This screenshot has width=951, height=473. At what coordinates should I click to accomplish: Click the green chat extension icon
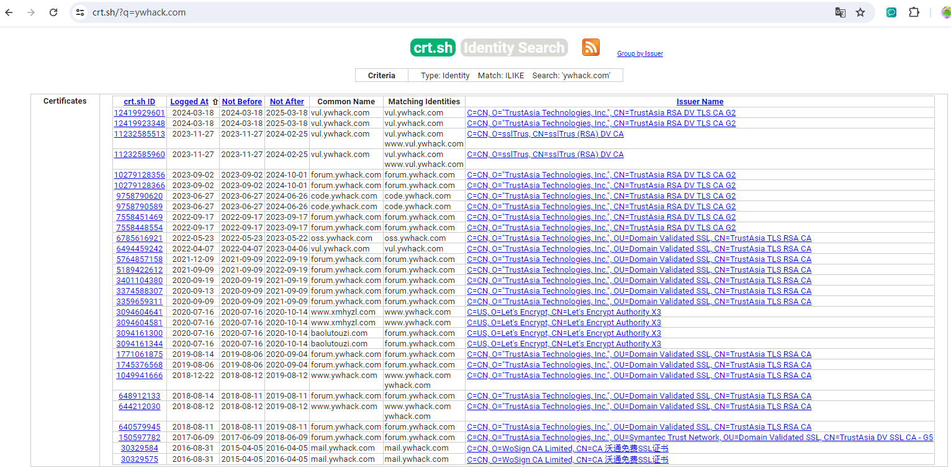point(891,12)
